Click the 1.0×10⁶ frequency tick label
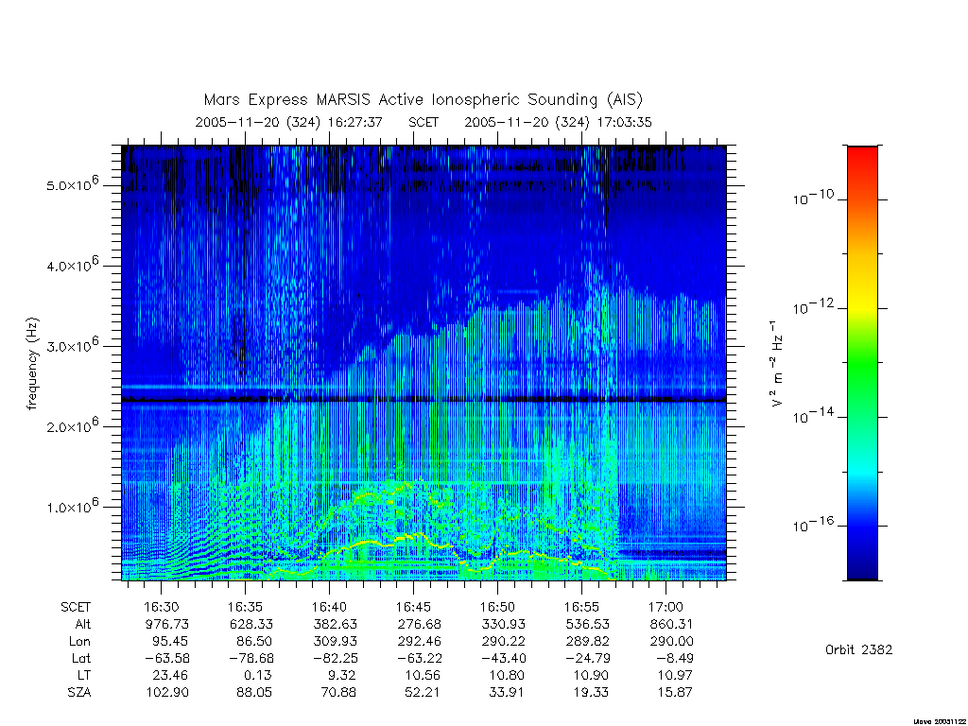This screenshot has height=726, width=968. 72,506
